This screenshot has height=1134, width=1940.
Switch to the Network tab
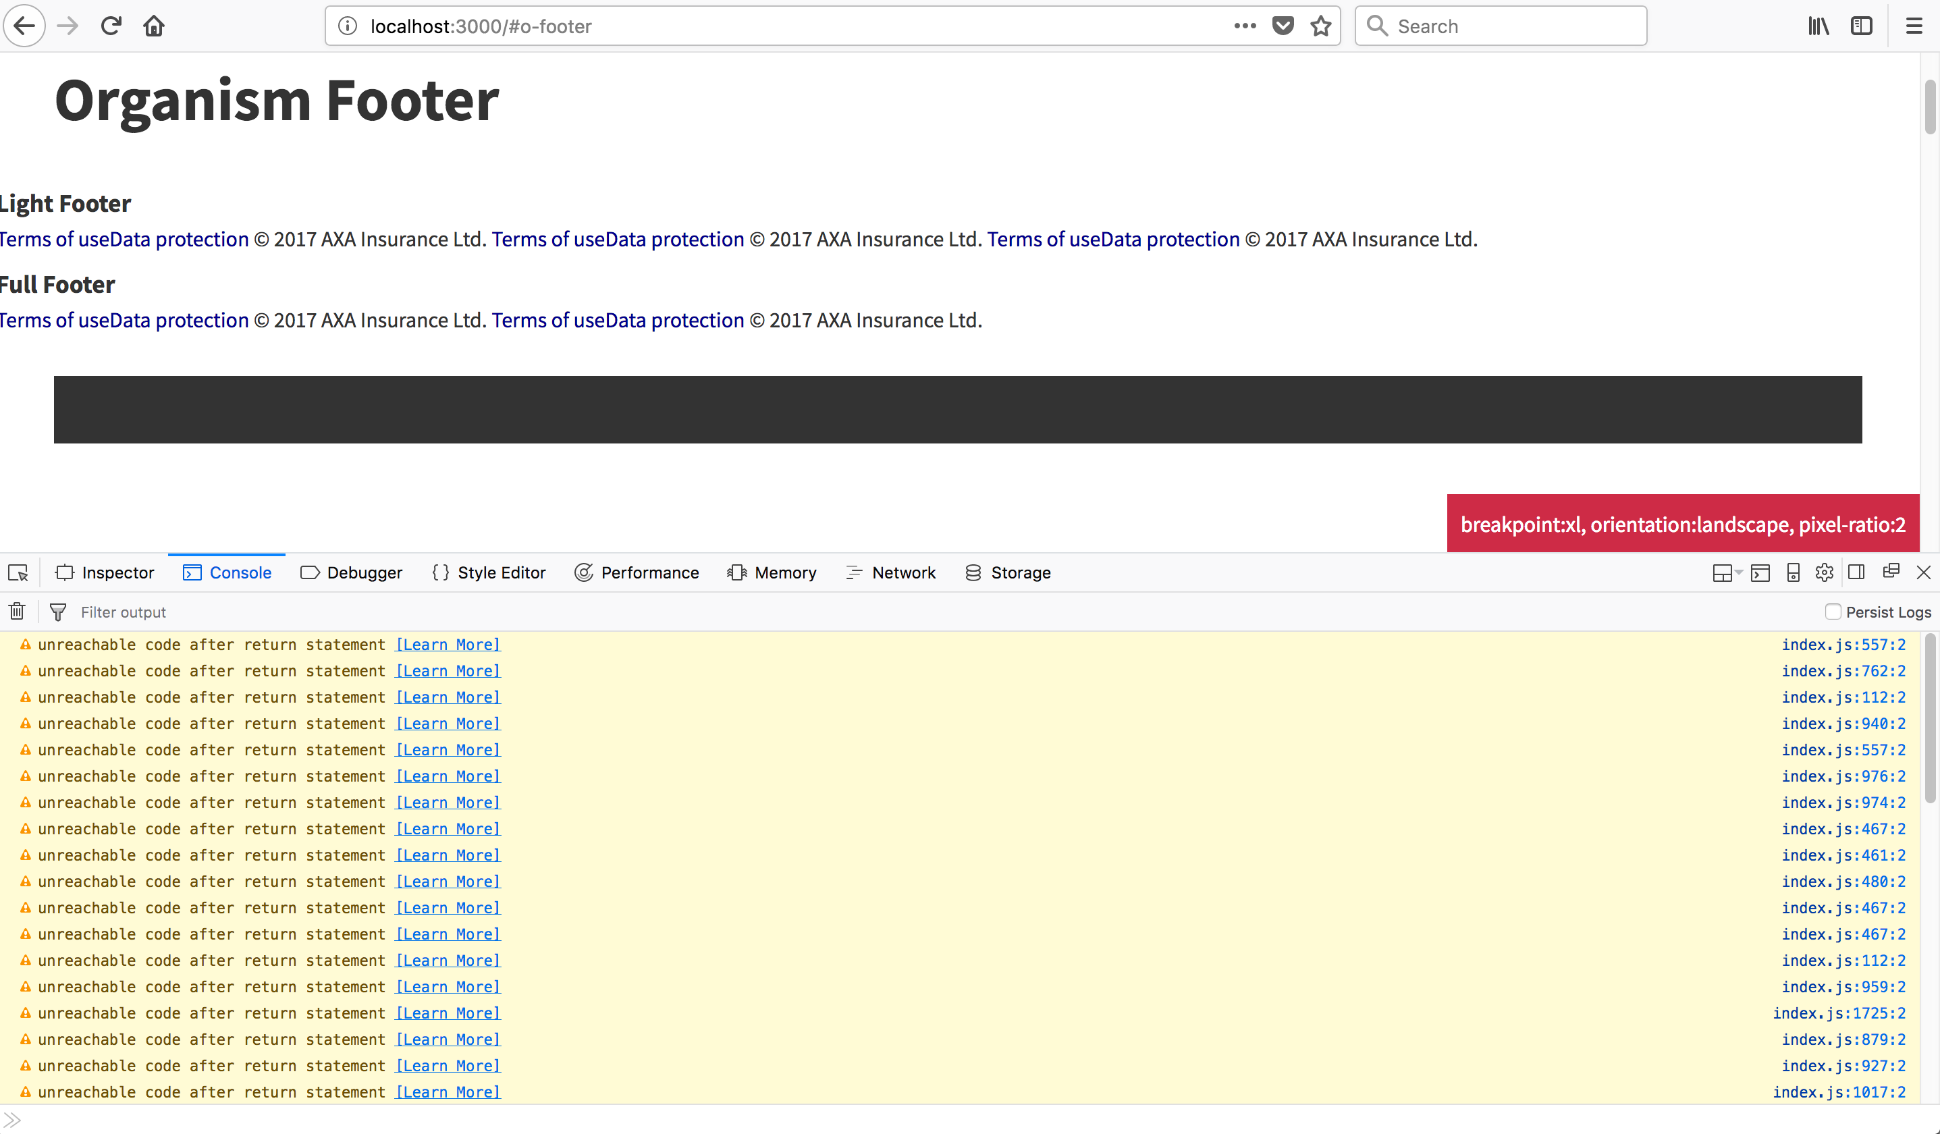891,573
